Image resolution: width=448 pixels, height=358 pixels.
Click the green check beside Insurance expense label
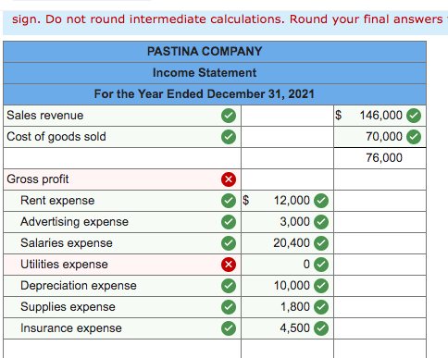tap(229, 328)
